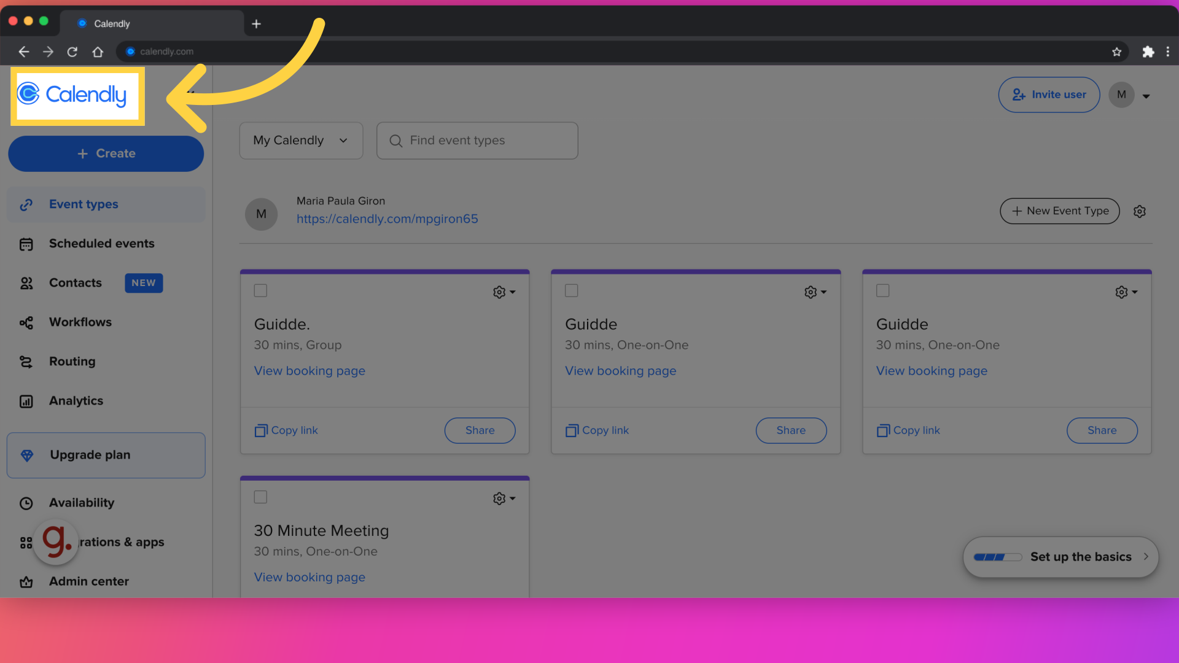The height and width of the screenshot is (663, 1179).
Task: Click the New Event Type button
Action: tap(1059, 211)
